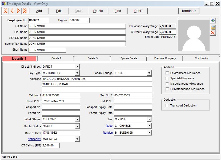The height and width of the screenshot is (160, 221).
Task: Click the Short Name field
Action: (x=47, y=50)
